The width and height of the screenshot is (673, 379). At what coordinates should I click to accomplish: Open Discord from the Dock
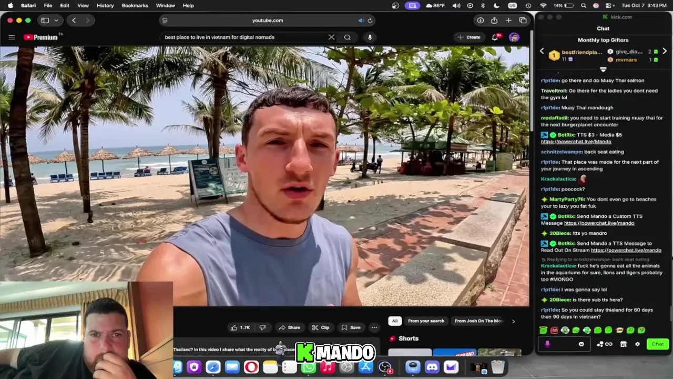pos(432,367)
